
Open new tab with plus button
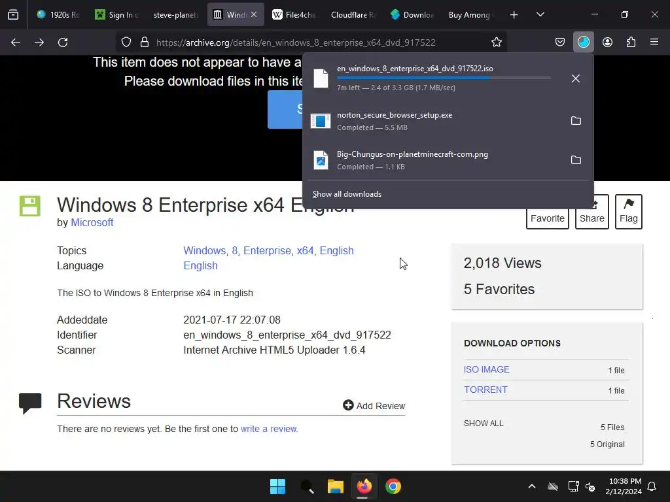514,15
